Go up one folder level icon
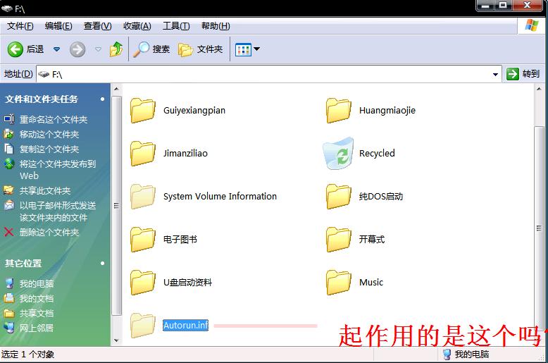This screenshot has width=548, height=363. [x=116, y=49]
